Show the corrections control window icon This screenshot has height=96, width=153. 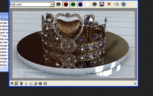tap(12, 84)
